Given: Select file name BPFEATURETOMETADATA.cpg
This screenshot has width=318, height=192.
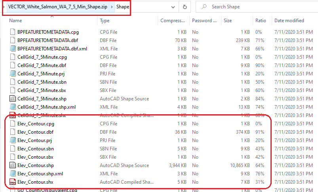Looking at the screenshot, I should tap(48, 32).
